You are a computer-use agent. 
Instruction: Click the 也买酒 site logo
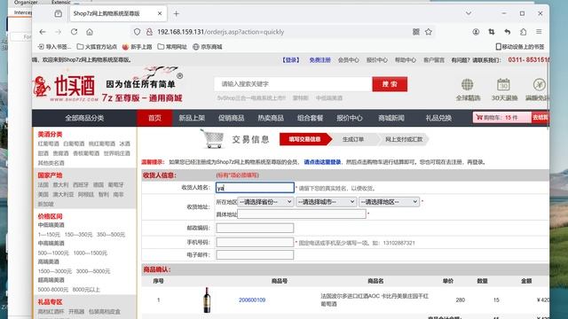pyautogui.click(x=66, y=89)
